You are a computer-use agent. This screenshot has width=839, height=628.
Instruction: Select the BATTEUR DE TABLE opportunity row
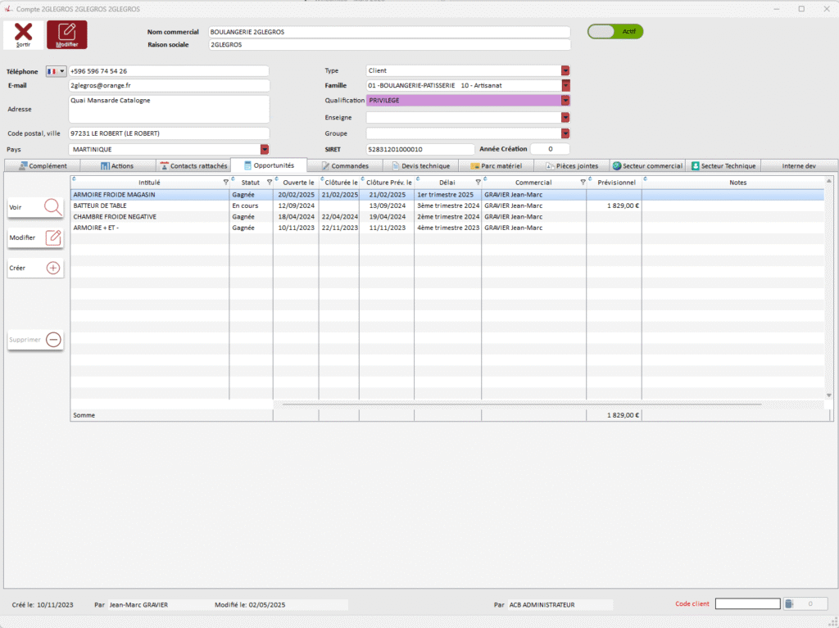(147, 206)
